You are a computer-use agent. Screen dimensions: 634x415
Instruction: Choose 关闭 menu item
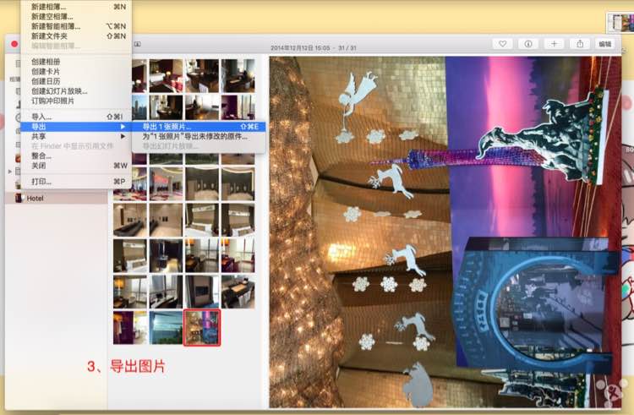(x=75, y=166)
